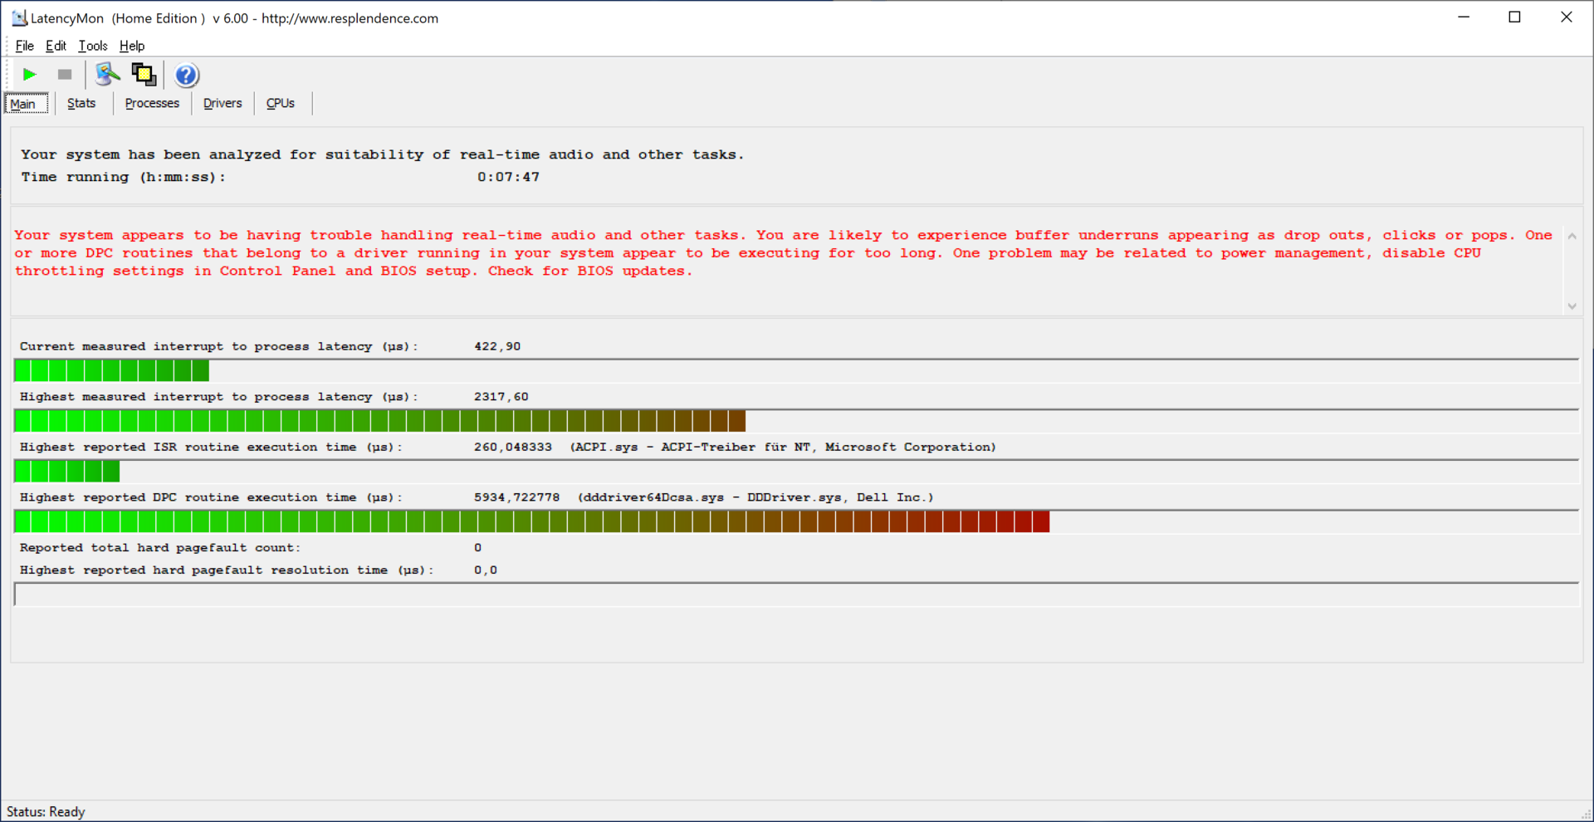
Task: Minimize the LatencyMon window
Action: point(1464,17)
